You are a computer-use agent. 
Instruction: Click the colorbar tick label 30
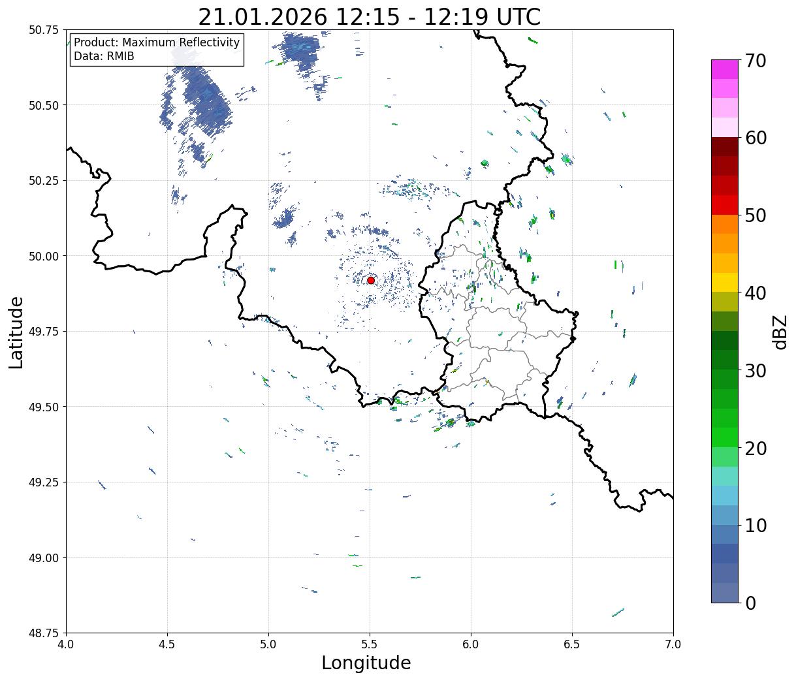(x=756, y=371)
